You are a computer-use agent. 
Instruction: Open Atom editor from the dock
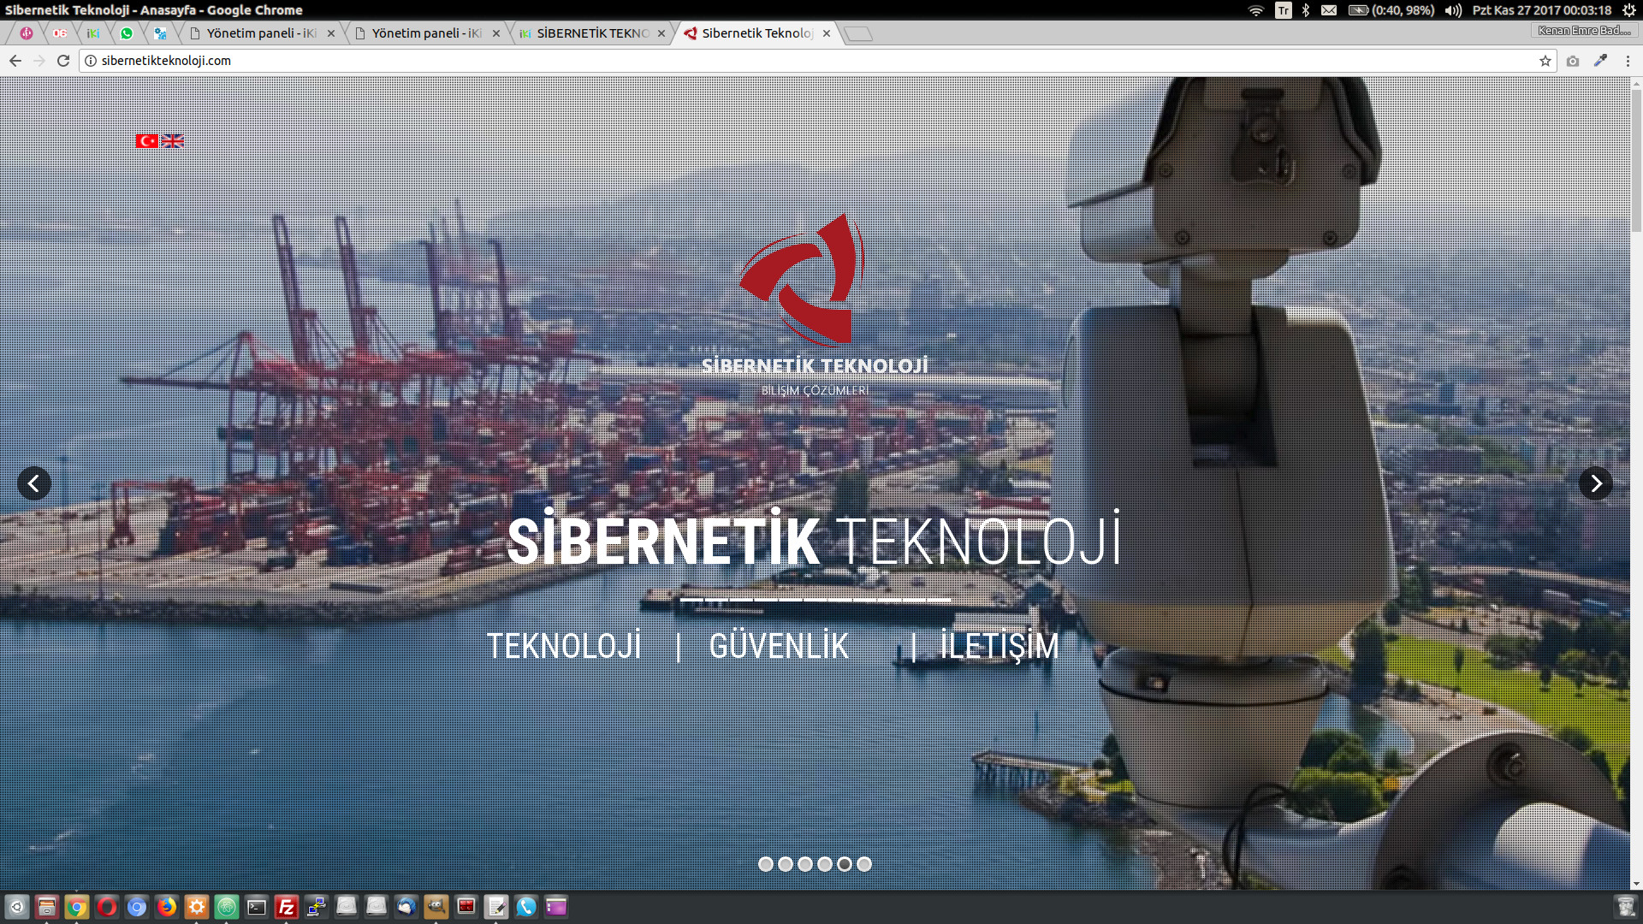[227, 907]
